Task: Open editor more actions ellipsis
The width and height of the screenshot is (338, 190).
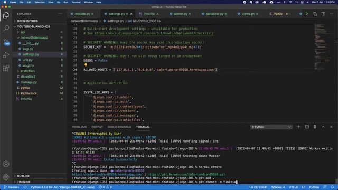Action: 331,14
